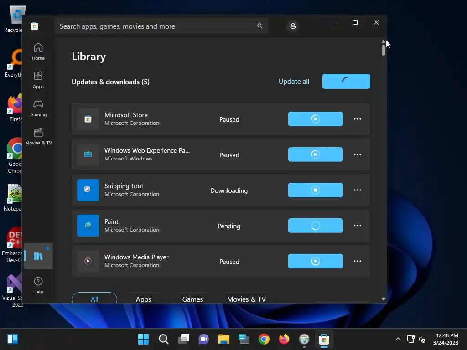Open more options for Microsoft Store
This screenshot has width=467, height=350.
pos(358,119)
